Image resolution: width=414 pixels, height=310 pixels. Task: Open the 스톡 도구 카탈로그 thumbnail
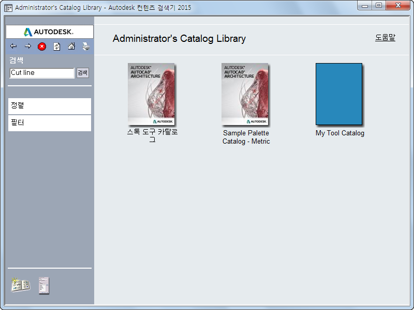(151, 94)
